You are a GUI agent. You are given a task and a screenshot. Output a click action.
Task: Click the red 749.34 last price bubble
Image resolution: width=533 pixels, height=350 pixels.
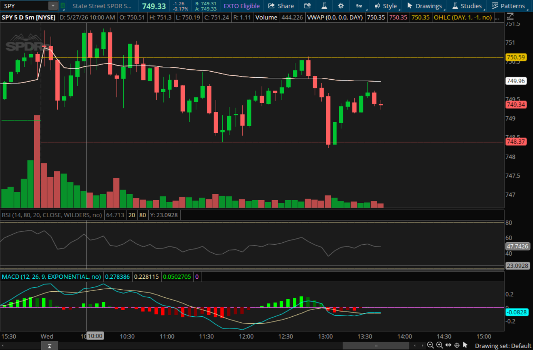(x=516, y=104)
